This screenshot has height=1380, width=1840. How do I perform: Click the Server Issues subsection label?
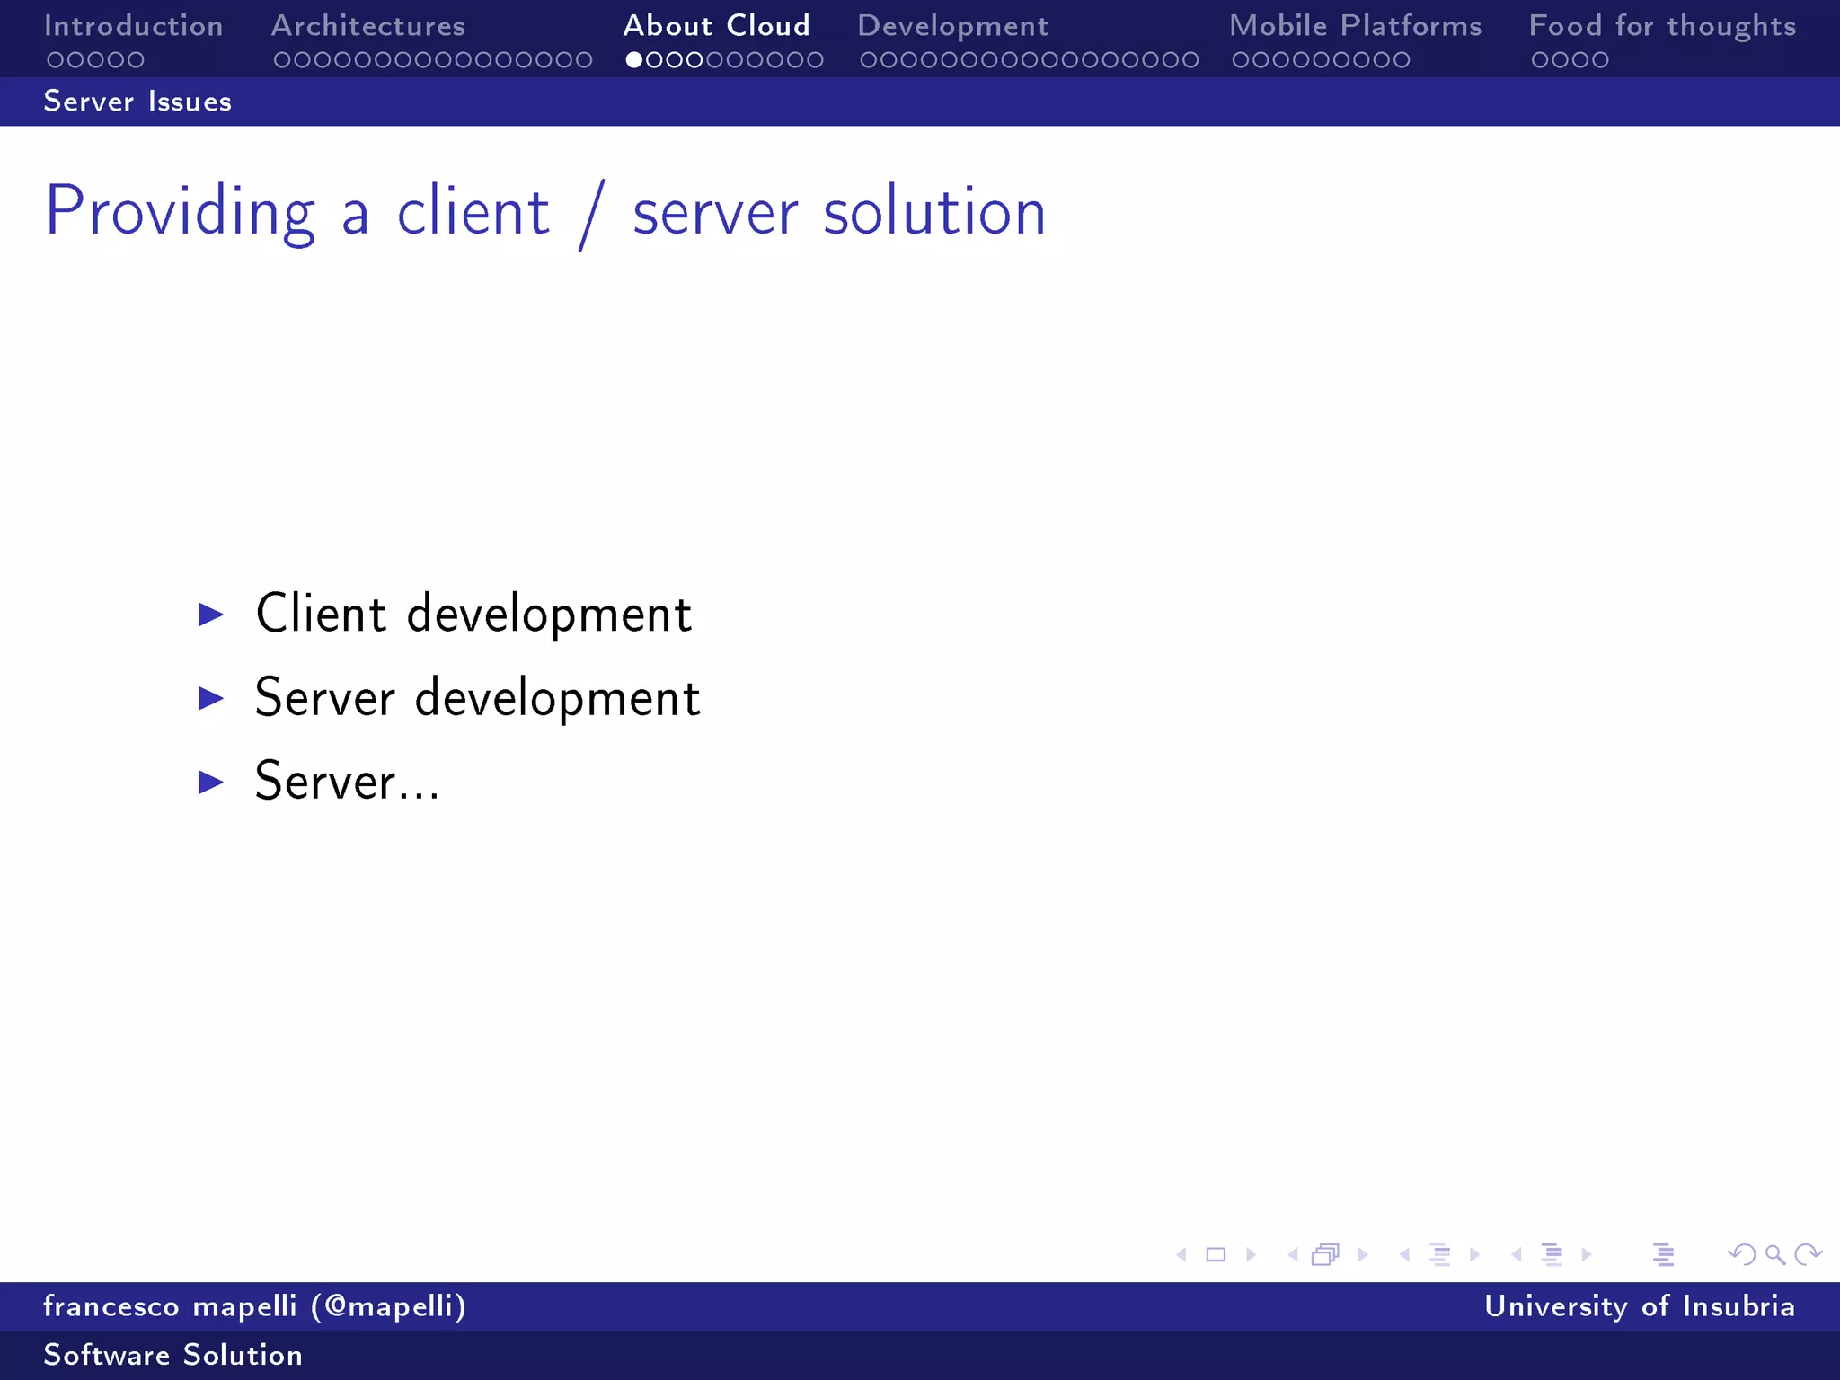[137, 101]
